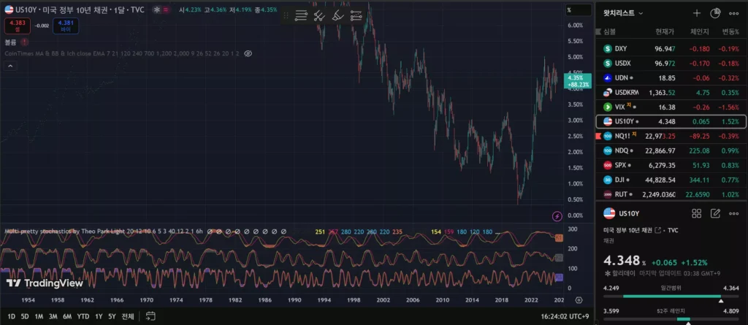The width and height of the screenshot is (748, 325).
Task: Click the purple lightning bolt icon on chart
Action: click(x=557, y=217)
